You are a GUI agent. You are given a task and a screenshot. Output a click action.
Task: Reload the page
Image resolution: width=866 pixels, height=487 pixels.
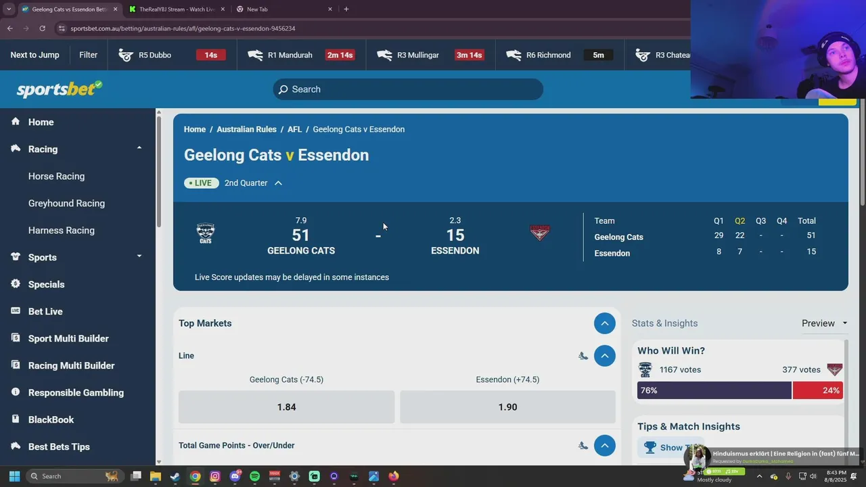coord(42,28)
